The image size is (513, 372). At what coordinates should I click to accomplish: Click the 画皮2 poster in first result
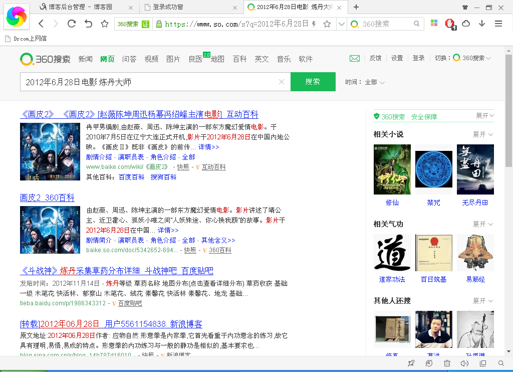point(50,151)
